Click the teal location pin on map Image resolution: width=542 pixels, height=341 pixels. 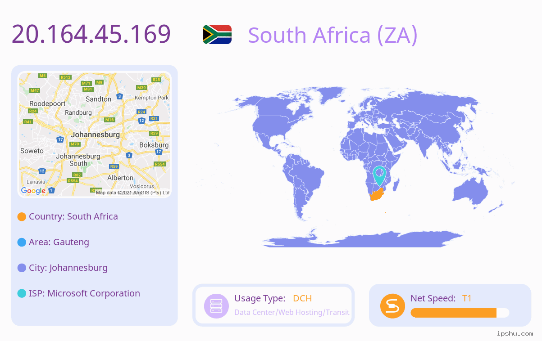(x=380, y=175)
